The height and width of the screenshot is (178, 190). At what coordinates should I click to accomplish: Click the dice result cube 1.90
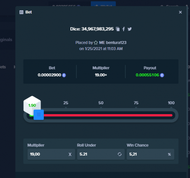pos(32,105)
